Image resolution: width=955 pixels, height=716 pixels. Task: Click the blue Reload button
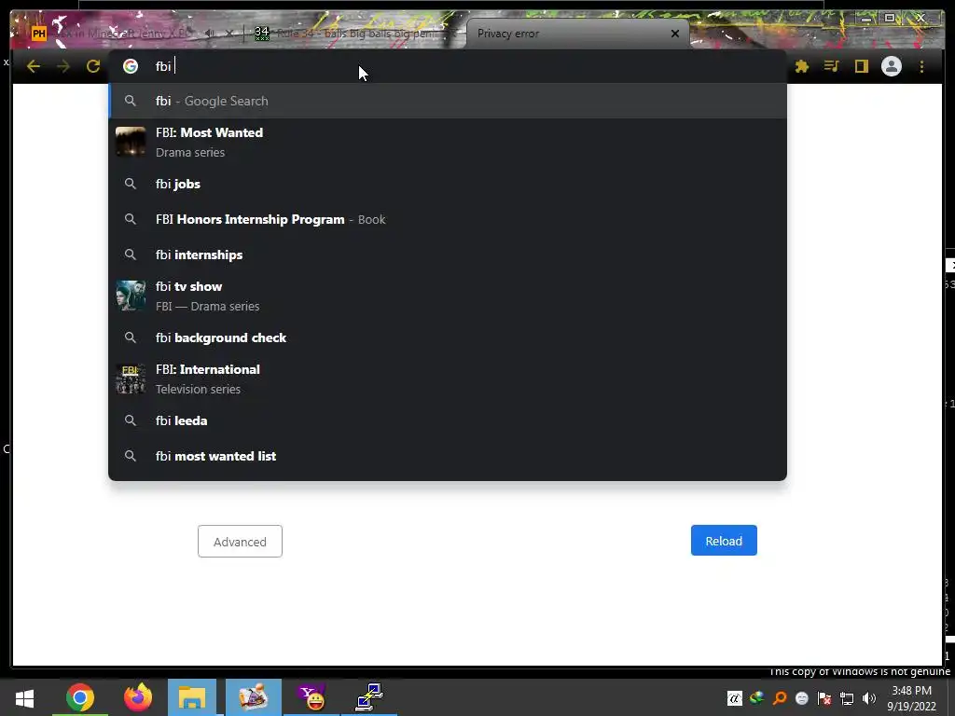pyautogui.click(x=724, y=541)
